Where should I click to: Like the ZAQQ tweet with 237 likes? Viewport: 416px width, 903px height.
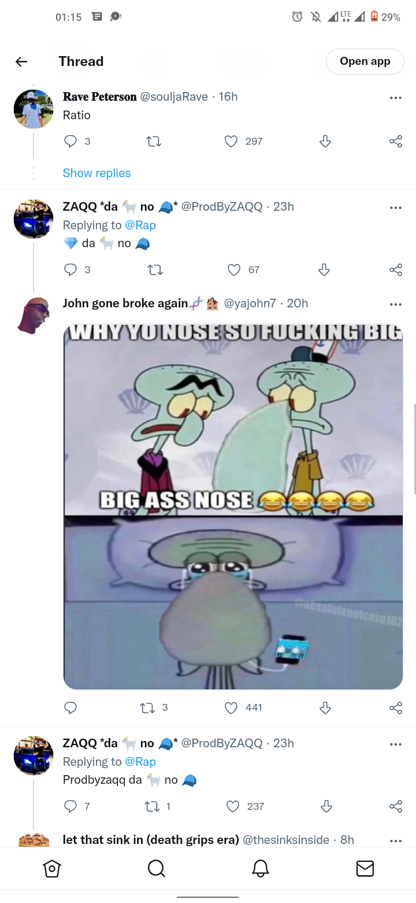[x=233, y=806]
